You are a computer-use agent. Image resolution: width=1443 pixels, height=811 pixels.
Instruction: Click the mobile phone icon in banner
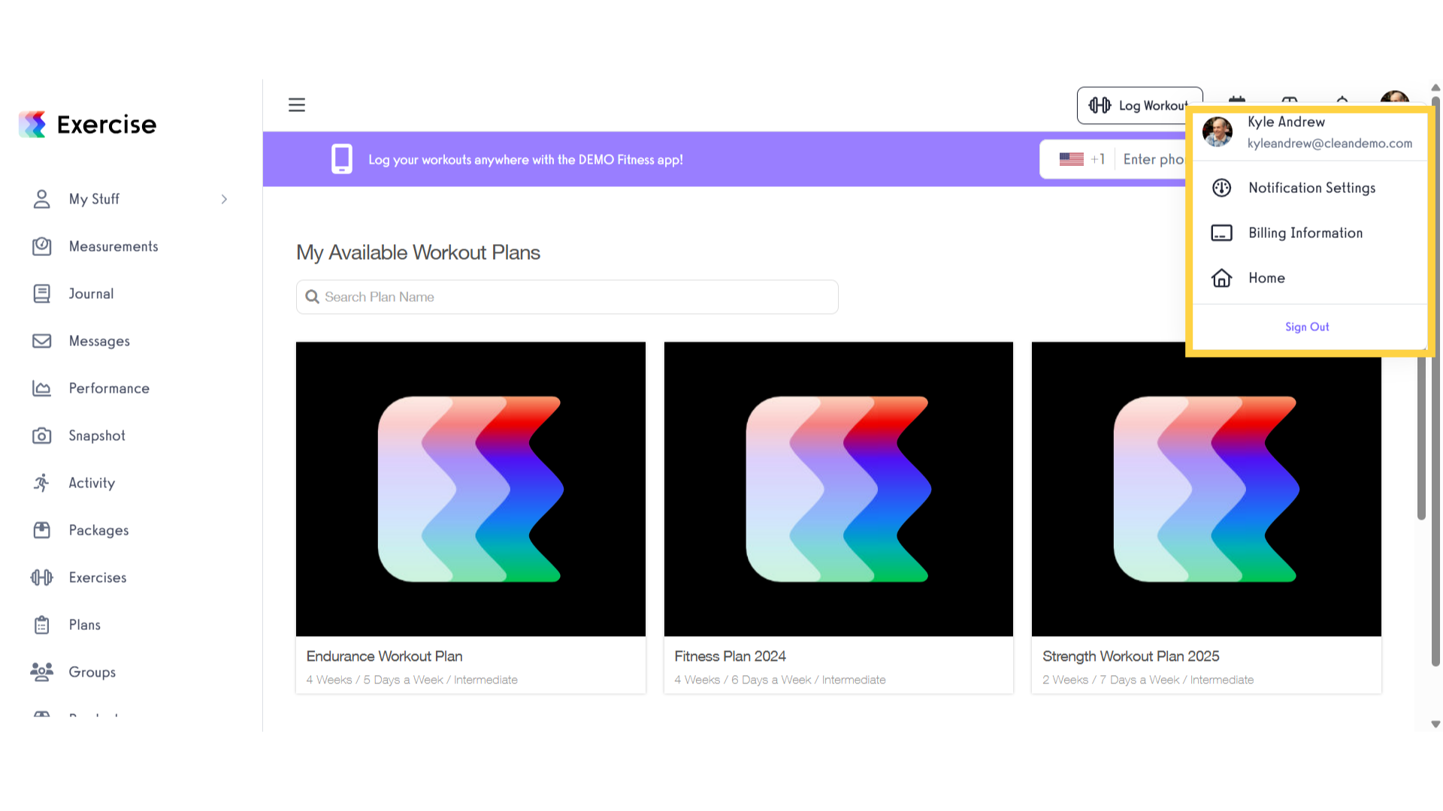[342, 159]
